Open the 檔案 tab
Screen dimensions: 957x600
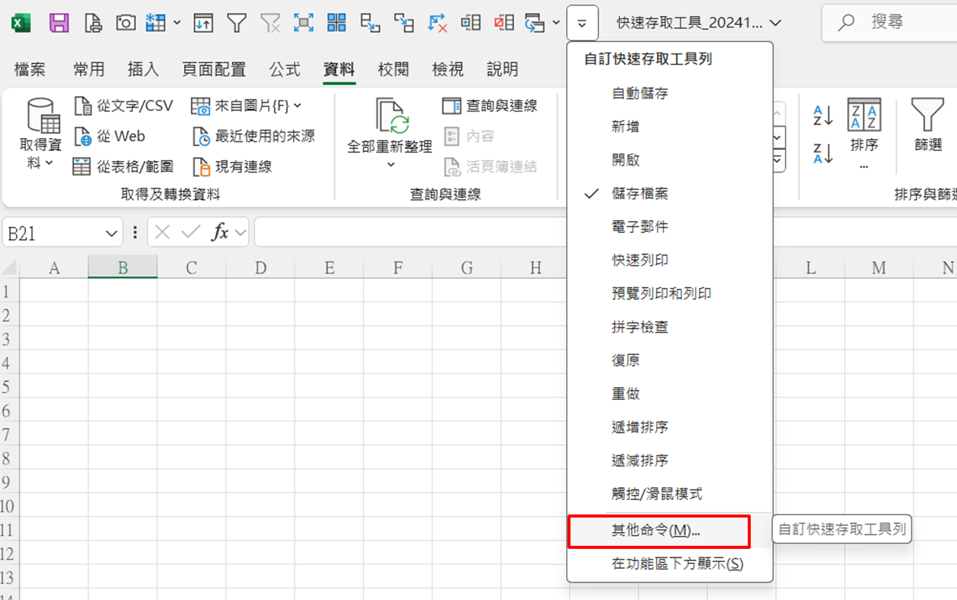coord(30,69)
